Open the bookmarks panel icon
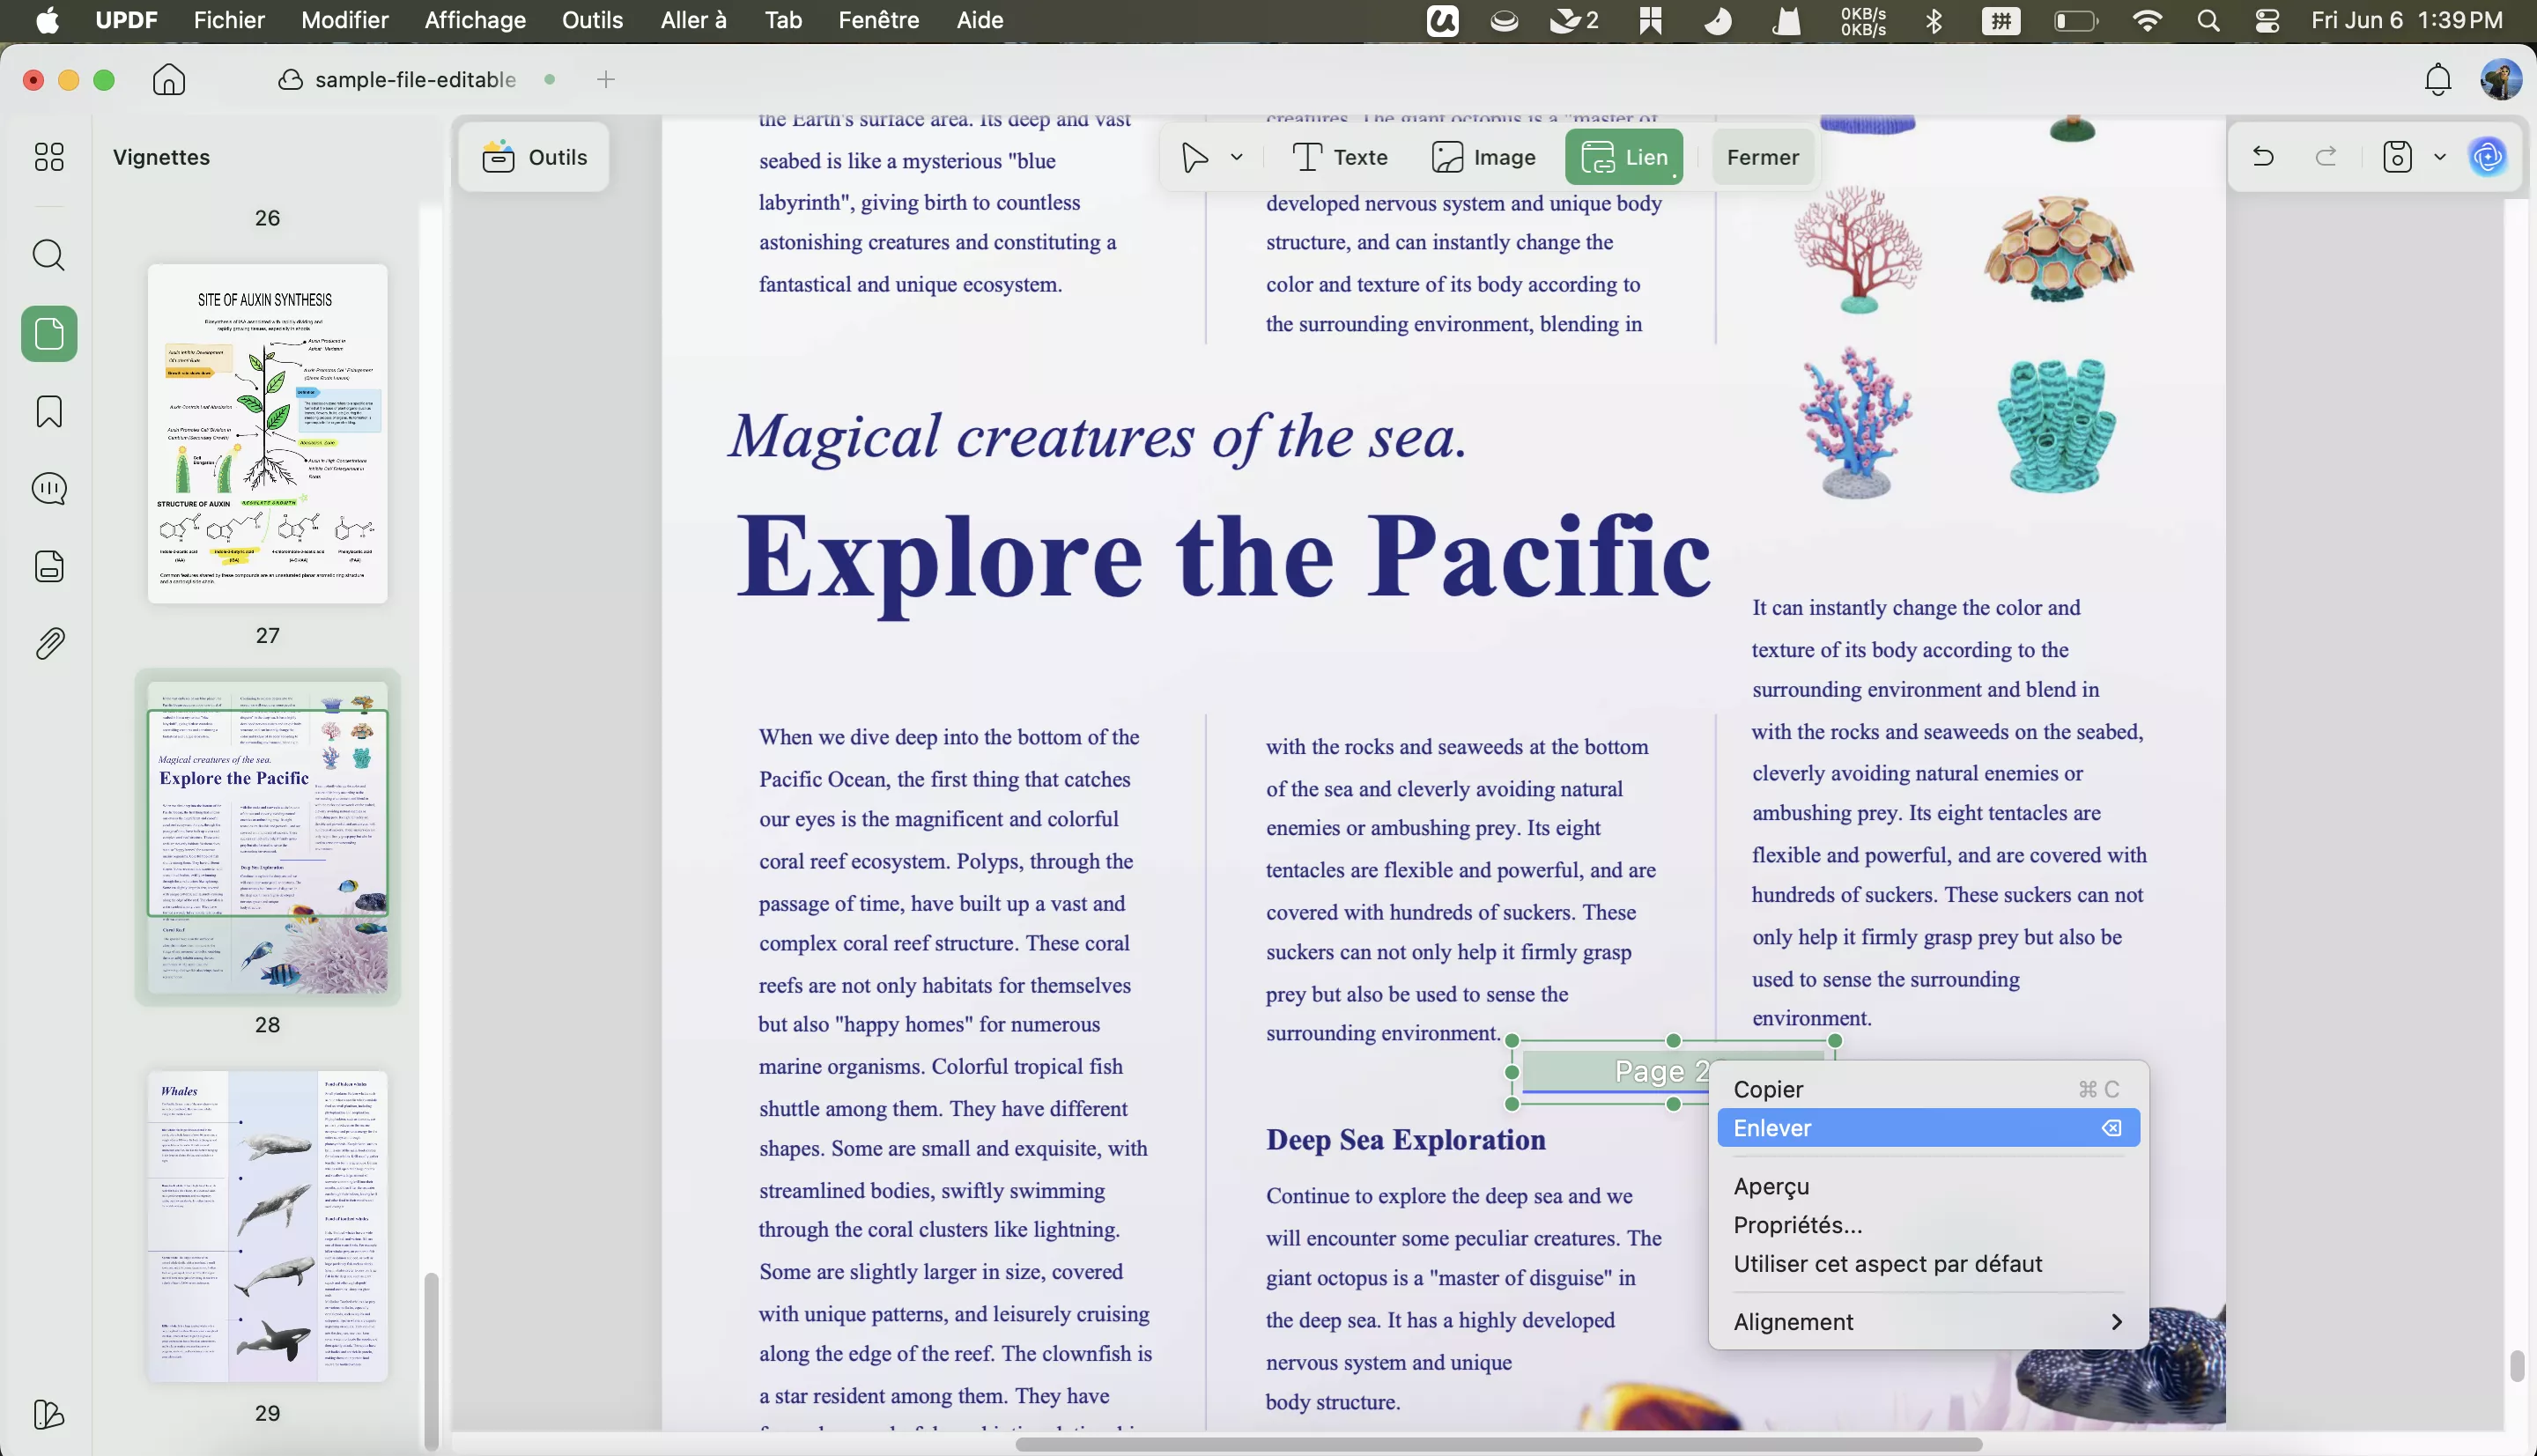The height and width of the screenshot is (1456, 2537). [49, 411]
